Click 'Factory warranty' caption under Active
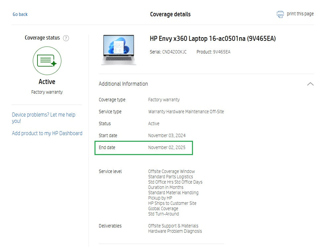 pos(47,92)
